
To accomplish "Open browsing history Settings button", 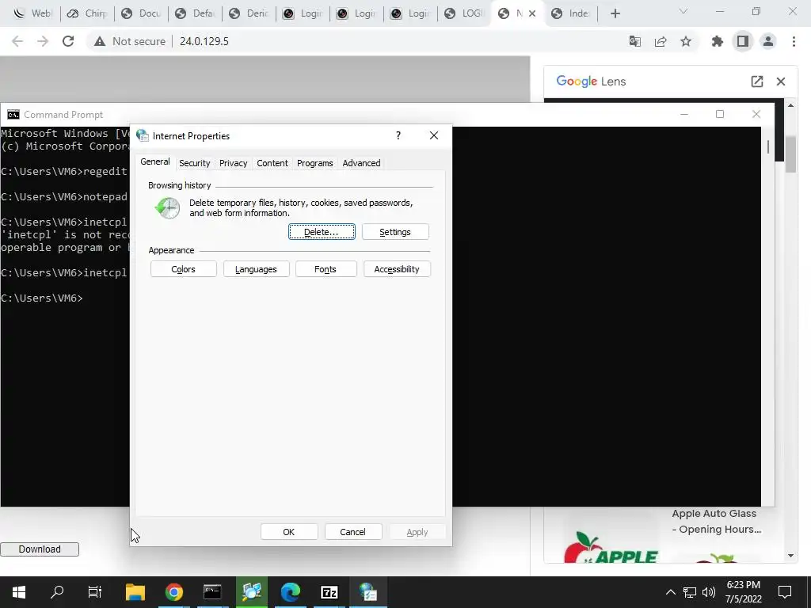I will pos(395,232).
